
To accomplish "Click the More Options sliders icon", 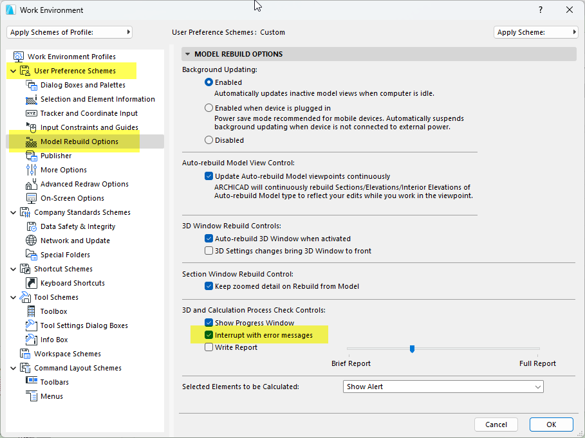I will (32, 170).
